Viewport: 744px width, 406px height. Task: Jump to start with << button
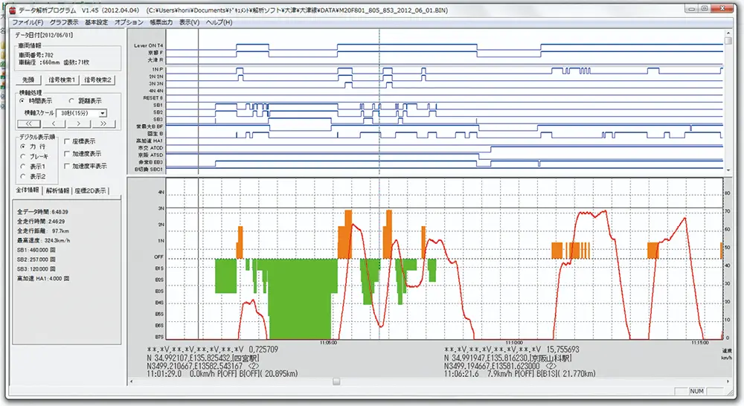(x=28, y=123)
